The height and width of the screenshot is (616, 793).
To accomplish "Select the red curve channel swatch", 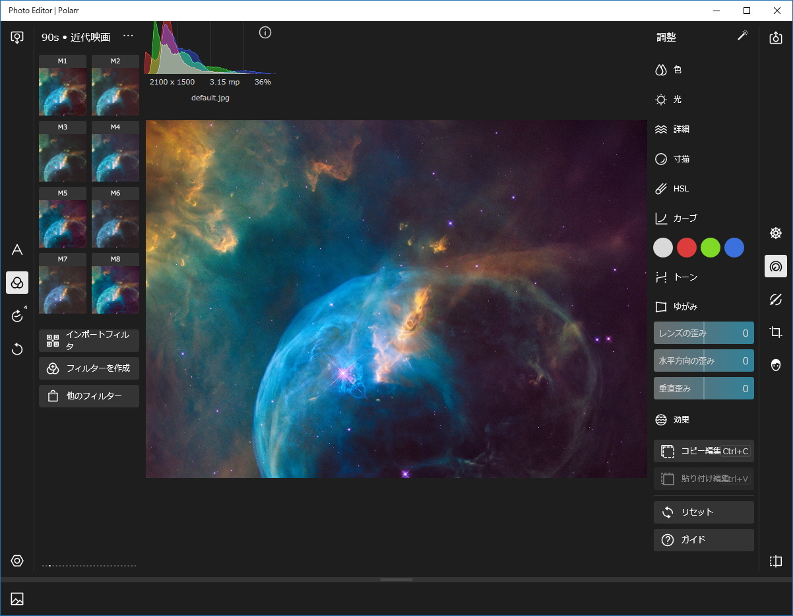I will tap(686, 248).
